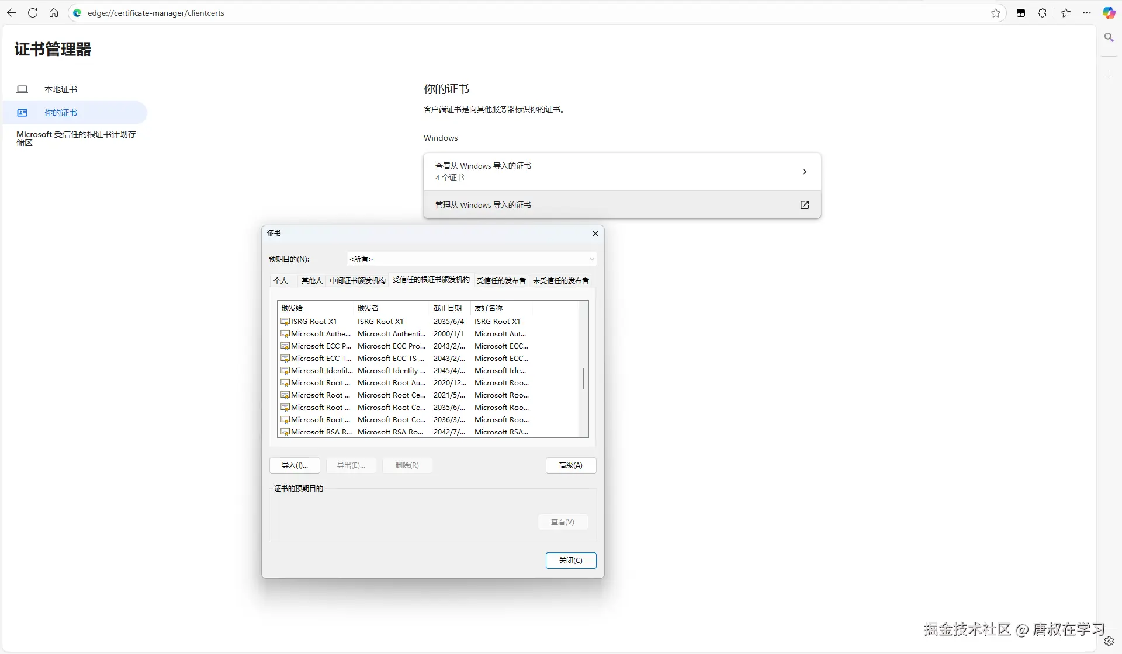
Task: Click the ID card icon beside 你的证书
Action: coord(22,113)
